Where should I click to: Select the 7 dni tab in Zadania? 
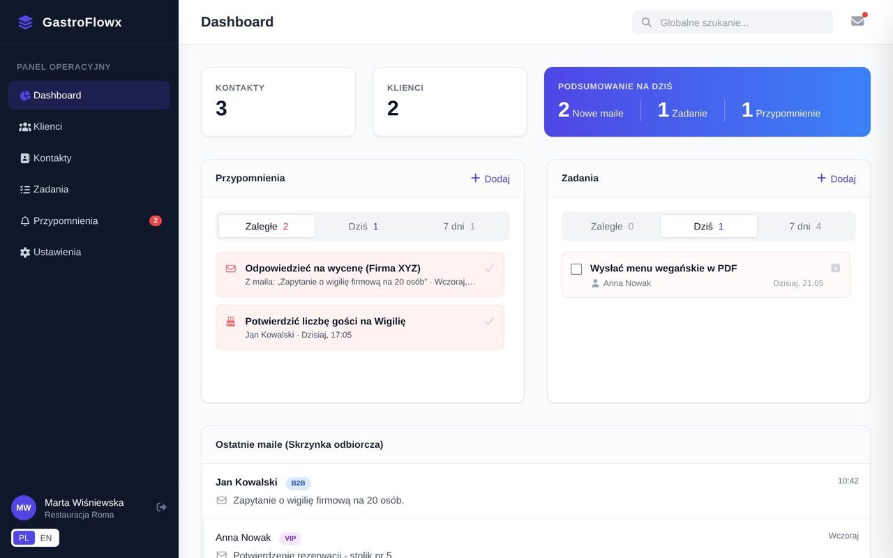(x=805, y=226)
